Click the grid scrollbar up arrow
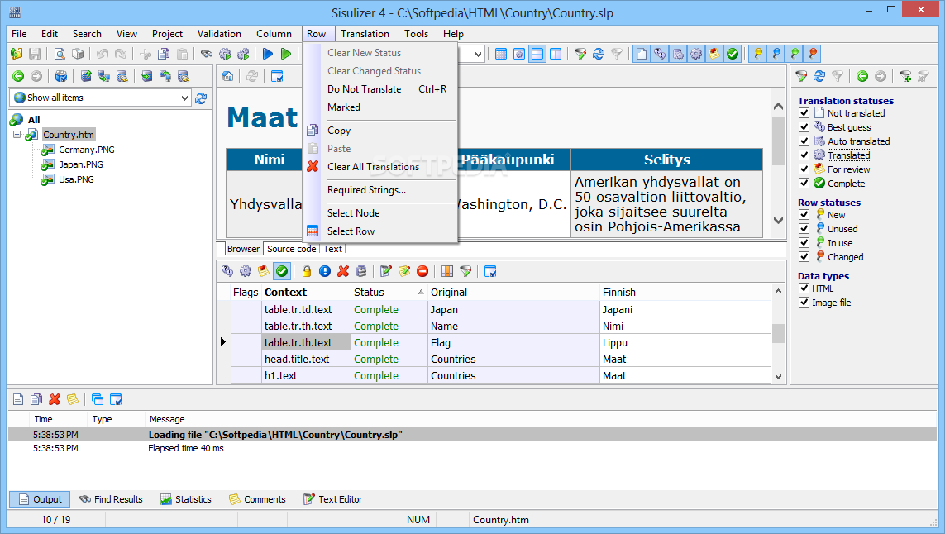This screenshot has width=945, height=534. click(778, 291)
